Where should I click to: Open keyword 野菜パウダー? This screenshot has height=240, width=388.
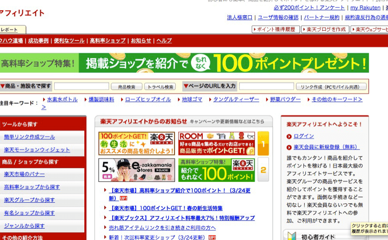pos(285,100)
